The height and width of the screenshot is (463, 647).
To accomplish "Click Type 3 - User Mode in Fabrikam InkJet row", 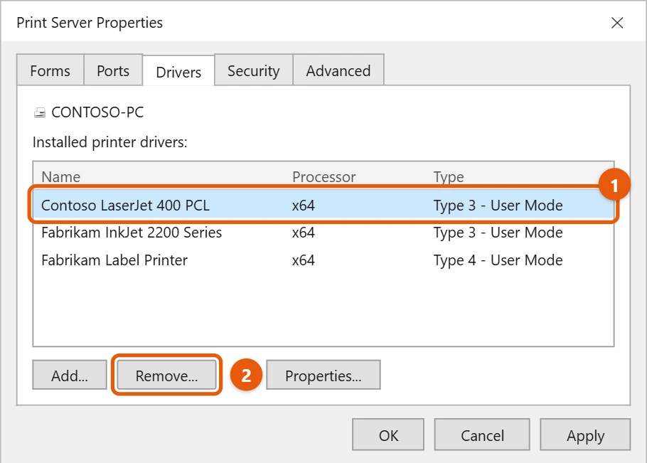I will (x=498, y=233).
